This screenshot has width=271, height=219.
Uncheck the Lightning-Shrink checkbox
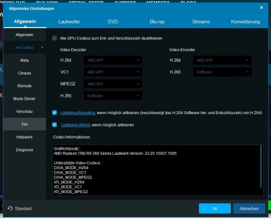click(x=54, y=125)
